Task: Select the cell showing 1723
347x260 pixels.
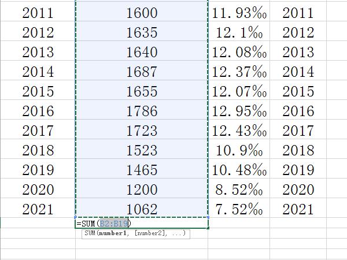Action: tap(141, 131)
